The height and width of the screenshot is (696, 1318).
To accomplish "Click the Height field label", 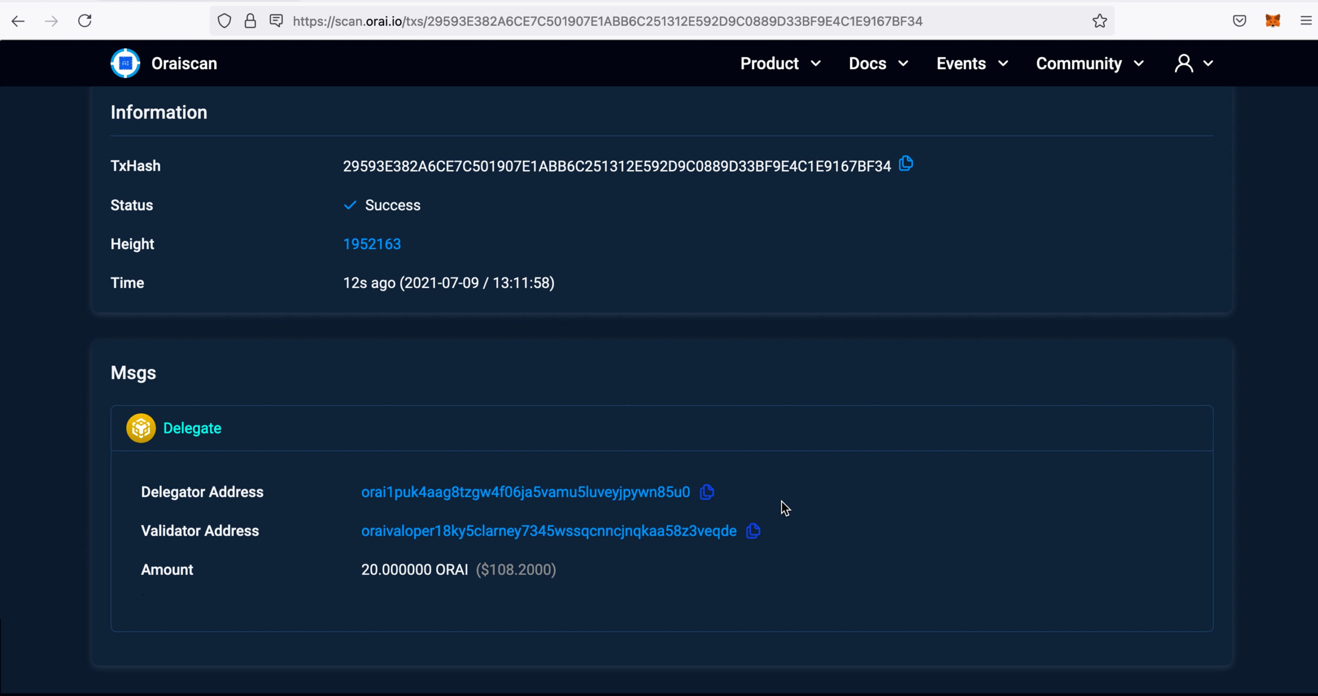I will click(x=132, y=244).
